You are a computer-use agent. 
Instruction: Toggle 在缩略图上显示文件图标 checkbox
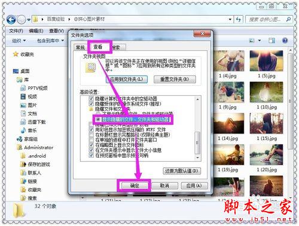click(x=91, y=145)
